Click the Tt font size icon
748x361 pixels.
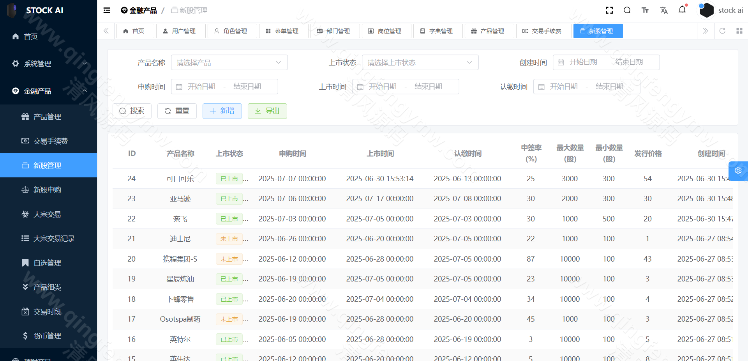pos(645,11)
